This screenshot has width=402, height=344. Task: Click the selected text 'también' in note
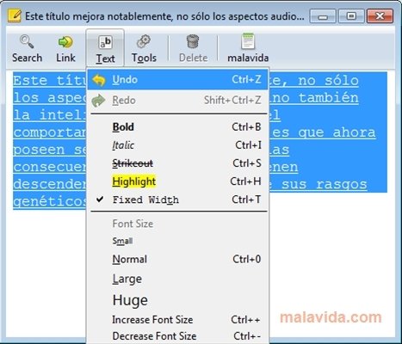click(328, 98)
